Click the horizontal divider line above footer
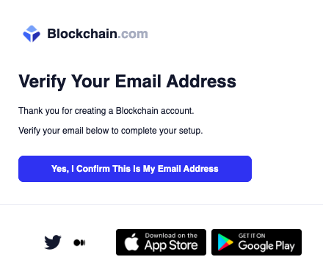Viewport: 323px width, 279px height. pyautogui.click(x=161, y=204)
